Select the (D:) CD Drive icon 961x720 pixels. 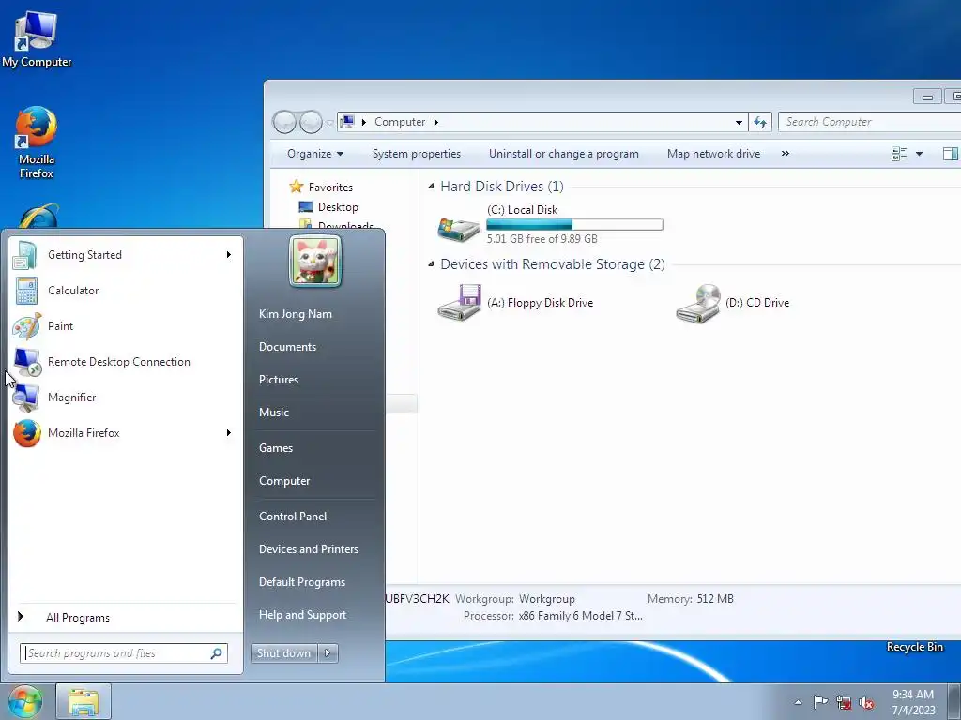click(698, 303)
